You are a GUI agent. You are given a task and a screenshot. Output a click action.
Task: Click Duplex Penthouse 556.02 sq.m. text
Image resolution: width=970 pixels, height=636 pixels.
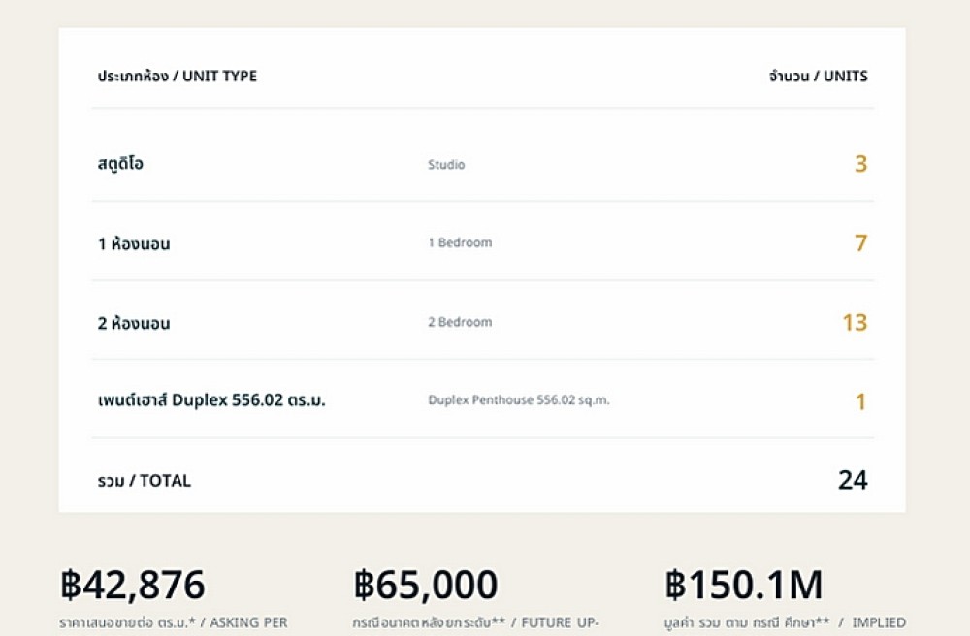(x=518, y=399)
